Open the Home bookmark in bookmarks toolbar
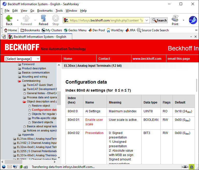199x170 pixels. pyautogui.click(x=10, y=30)
